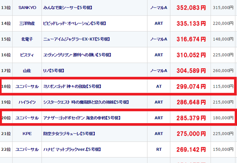The image size is (237, 163).
Task: Click ノーマルA type in SANKYO row
Action: coord(159,7)
